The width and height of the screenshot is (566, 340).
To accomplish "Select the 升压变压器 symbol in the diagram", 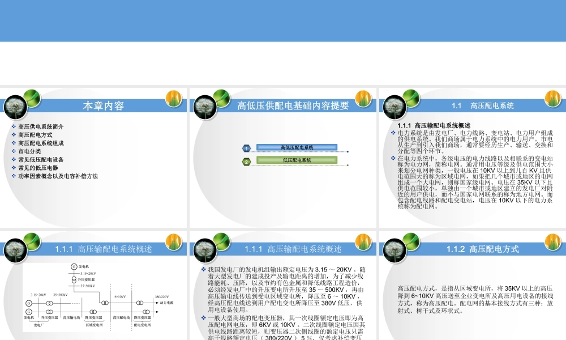I will [74, 280].
